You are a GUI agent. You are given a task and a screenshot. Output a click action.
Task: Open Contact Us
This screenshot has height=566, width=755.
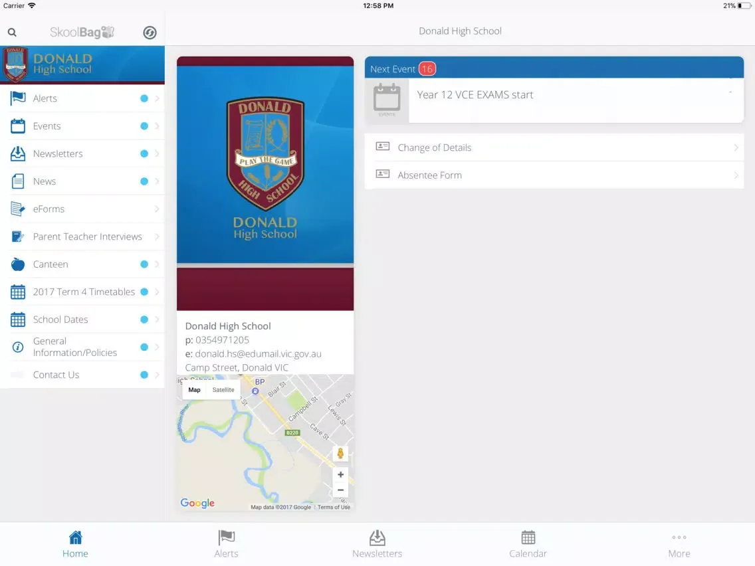[x=82, y=375]
